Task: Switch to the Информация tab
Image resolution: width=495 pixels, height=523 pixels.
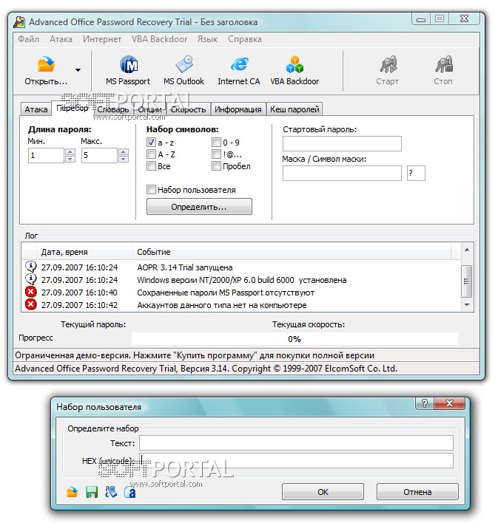Action: (x=238, y=109)
